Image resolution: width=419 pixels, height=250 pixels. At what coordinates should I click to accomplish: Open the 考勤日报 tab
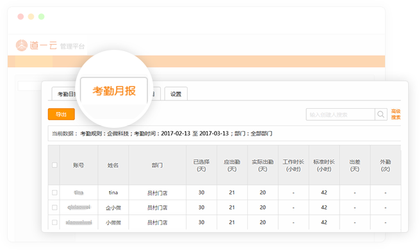point(65,94)
